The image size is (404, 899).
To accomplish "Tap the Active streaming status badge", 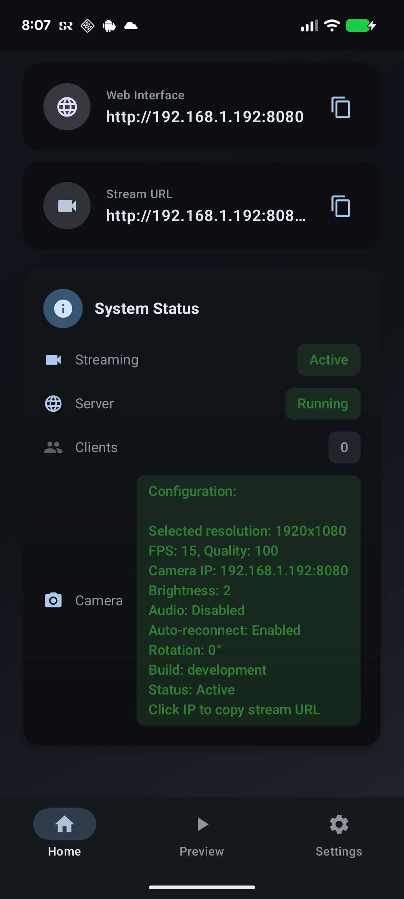I will 329,360.
